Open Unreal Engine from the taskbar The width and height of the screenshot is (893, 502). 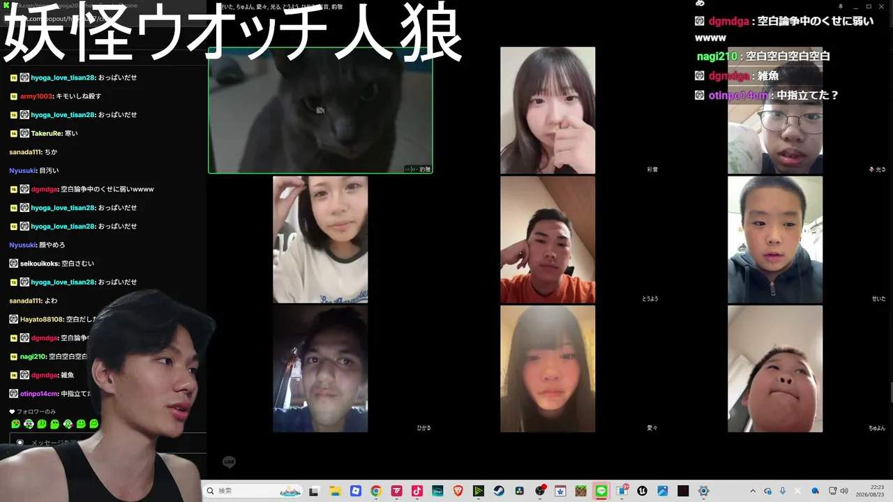tap(642, 491)
